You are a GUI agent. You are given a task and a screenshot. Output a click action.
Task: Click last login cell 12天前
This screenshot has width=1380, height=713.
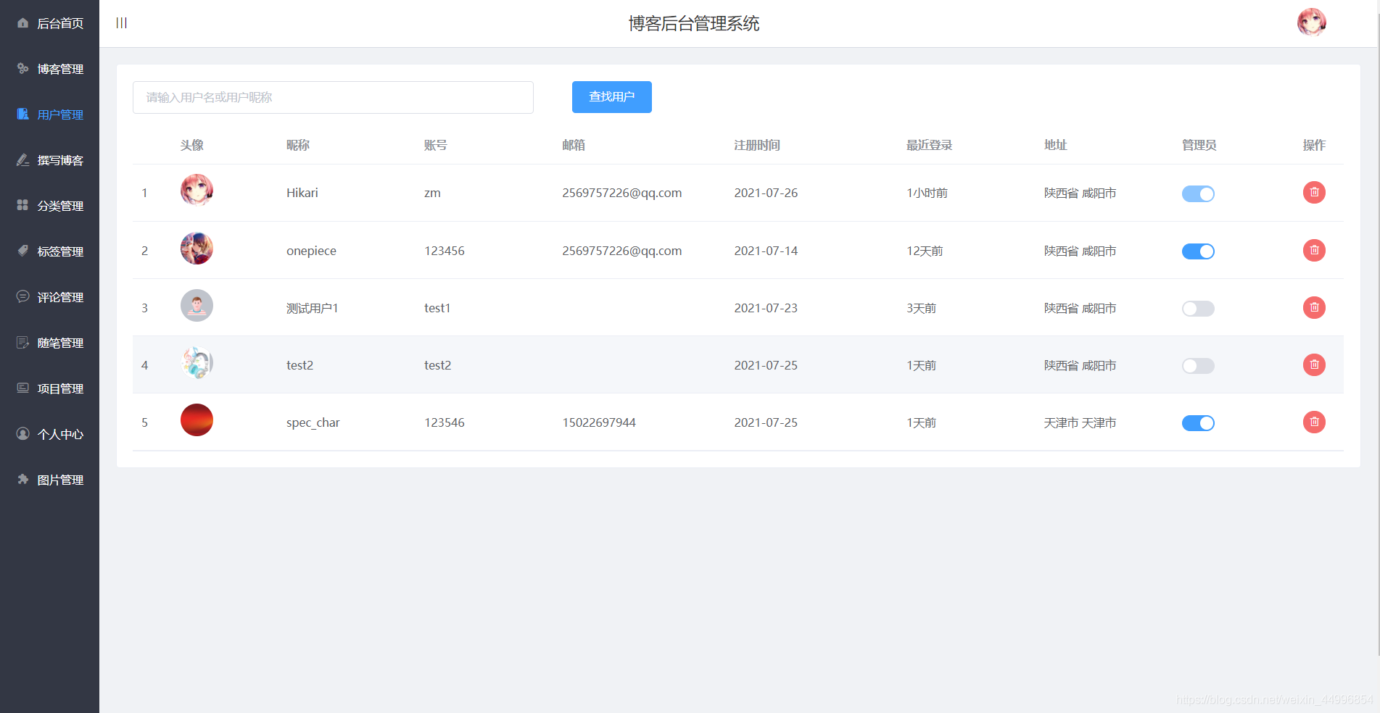925,251
